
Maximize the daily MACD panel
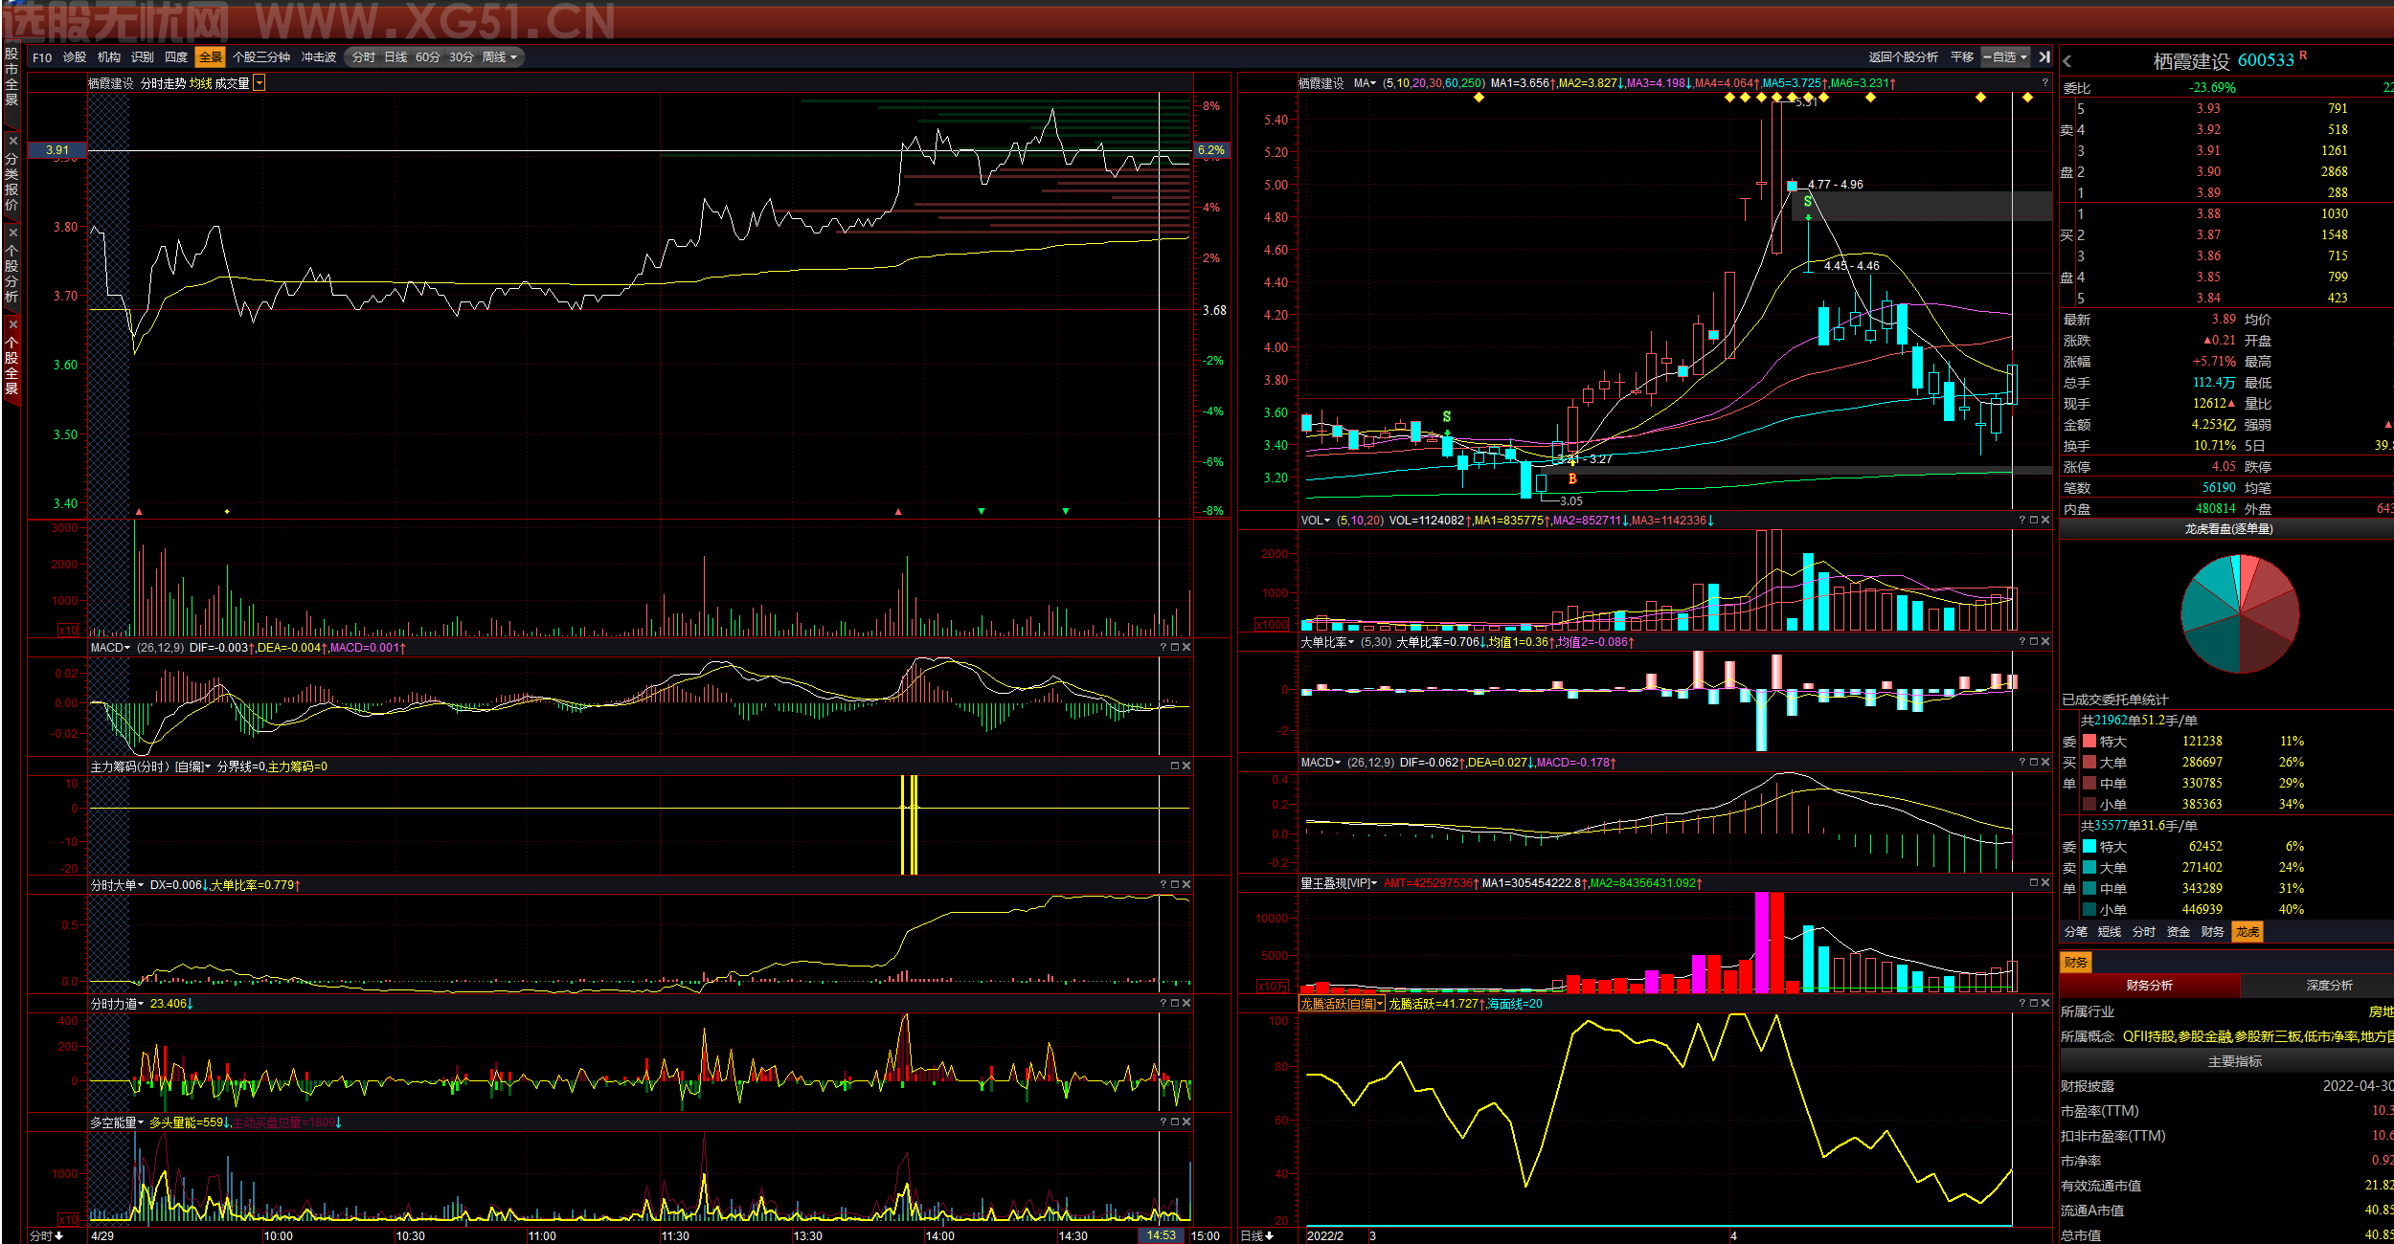click(2034, 763)
